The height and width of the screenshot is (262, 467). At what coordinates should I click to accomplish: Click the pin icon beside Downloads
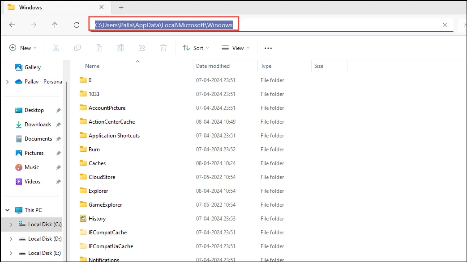pos(58,125)
